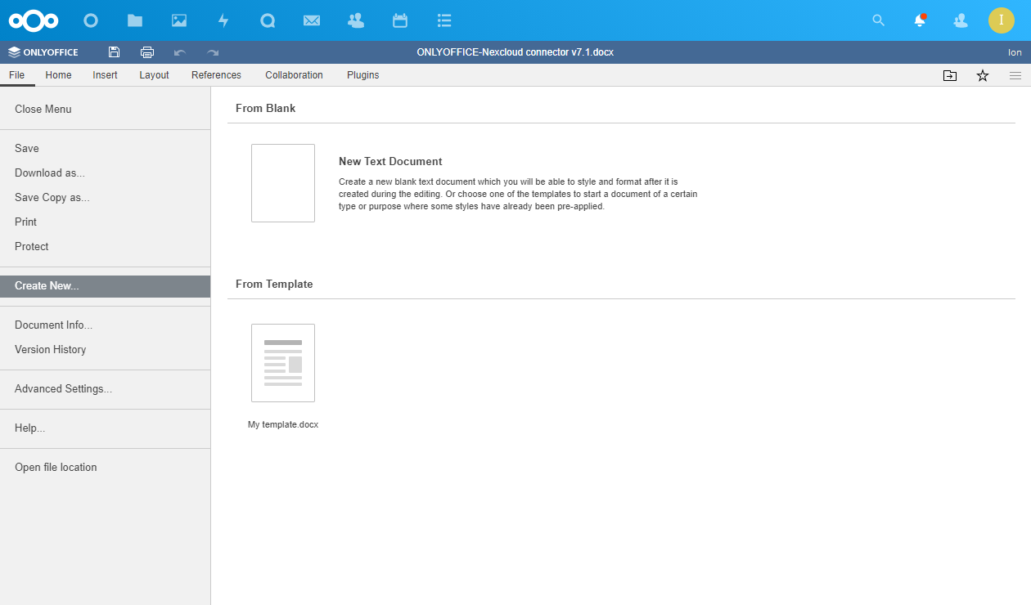Click the Nextcloud logo

34,20
